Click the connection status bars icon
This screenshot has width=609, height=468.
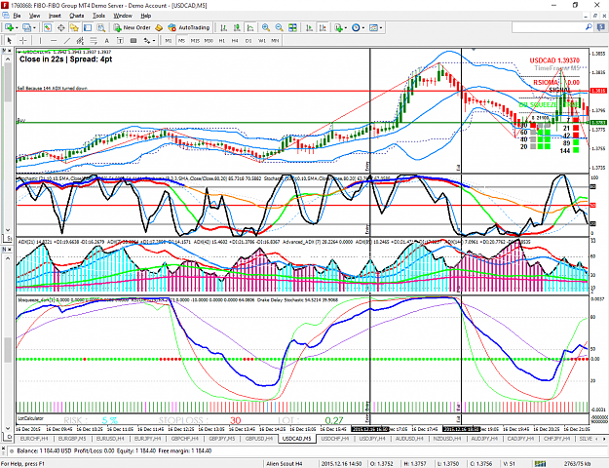pyautogui.click(x=540, y=464)
